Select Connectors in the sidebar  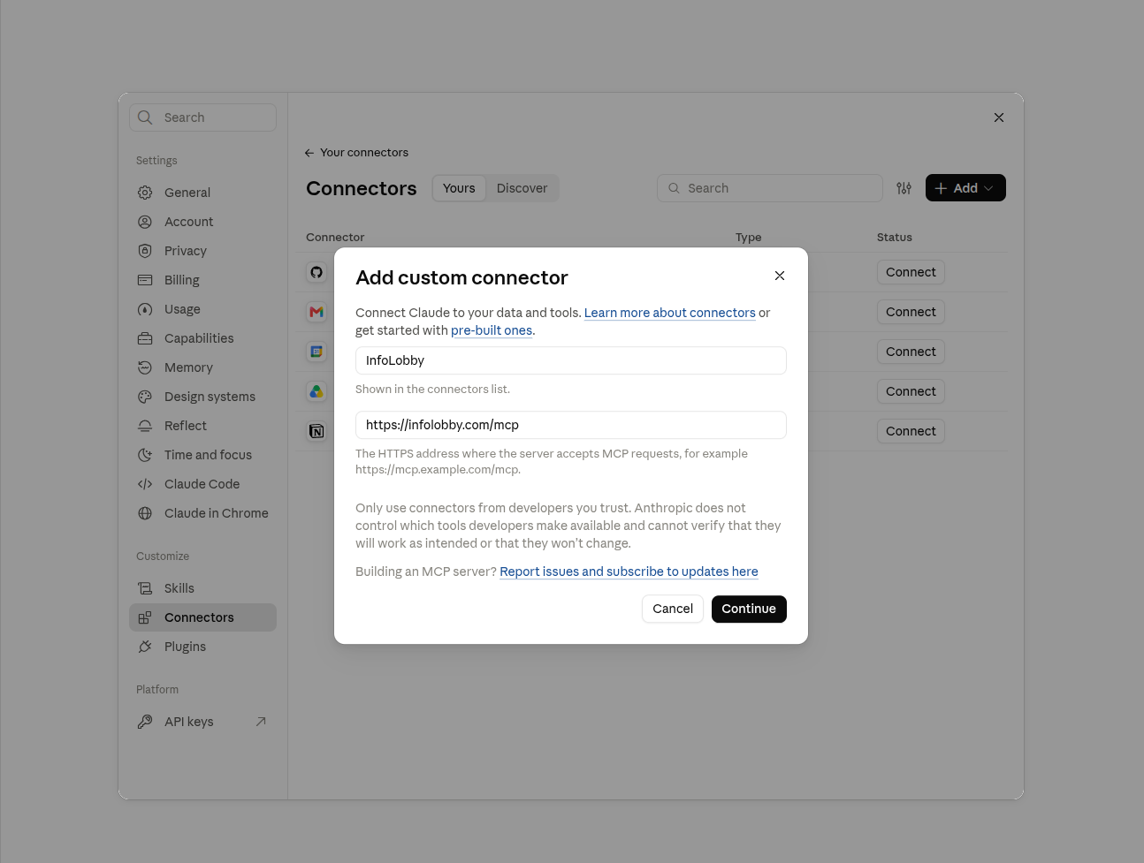[x=202, y=617]
